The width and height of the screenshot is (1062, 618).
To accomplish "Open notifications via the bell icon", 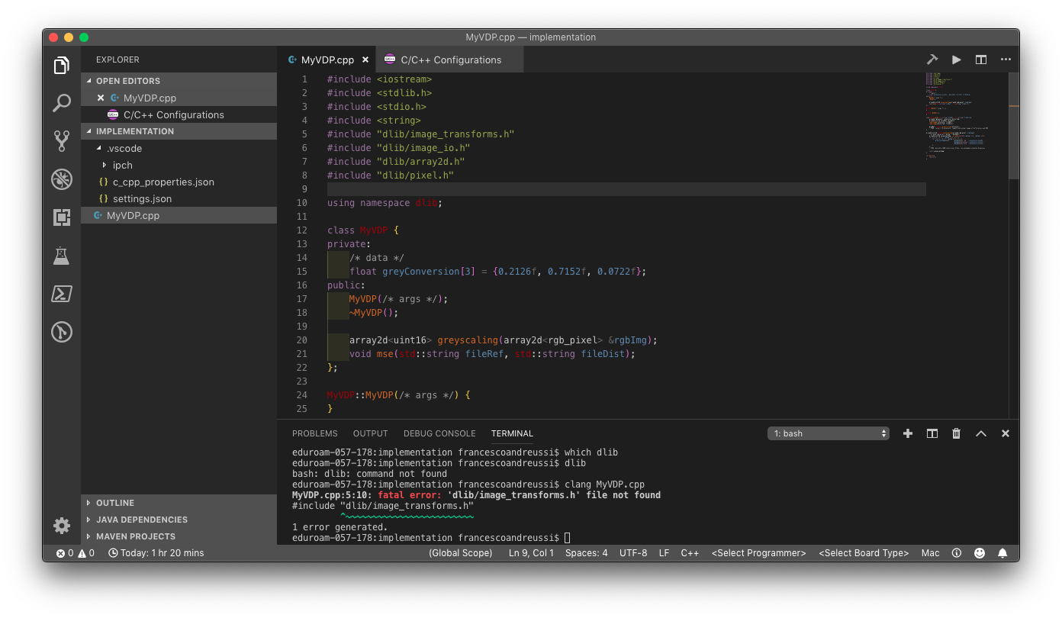I will [x=1002, y=552].
